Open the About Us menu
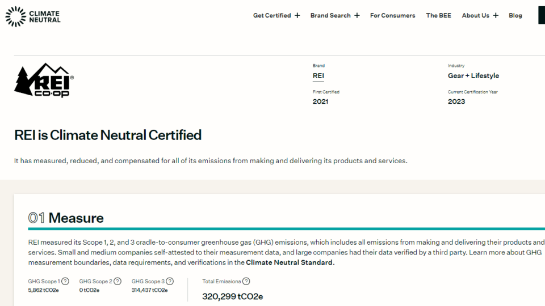The image size is (545, 306). (476, 15)
